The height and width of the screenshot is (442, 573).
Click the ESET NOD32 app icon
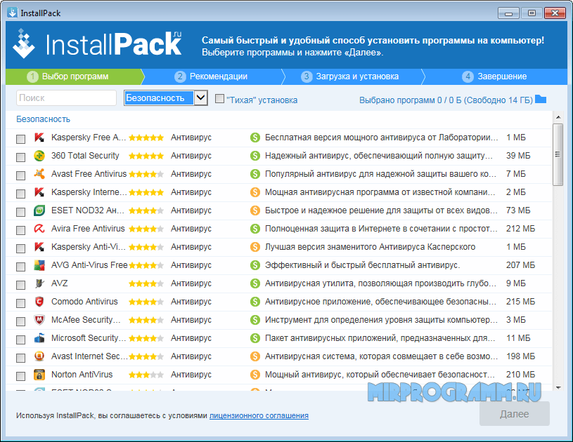click(39, 210)
